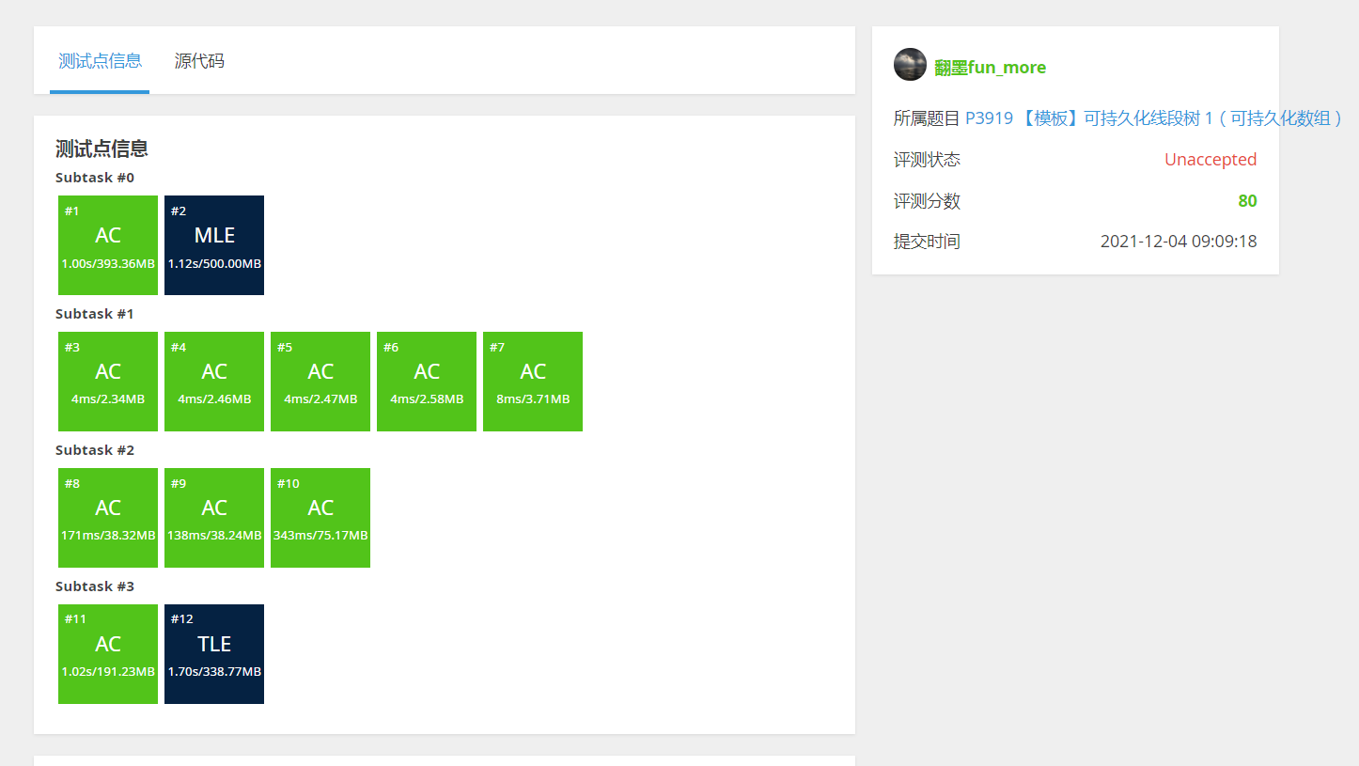Click the user avatar of 翻墨fun_more
The height and width of the screenshot is (766, 1359).
click(x=910, y=65)
